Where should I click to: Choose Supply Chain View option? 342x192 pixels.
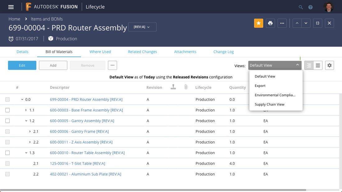pyautogui.click(x=276, y=104)
